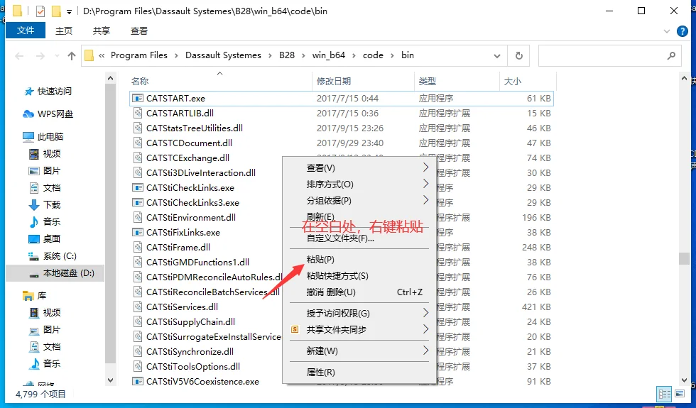
Task: Click CATStiFixLinks.exe application icon
Action: pyautogui.click(x=138, y=233)
